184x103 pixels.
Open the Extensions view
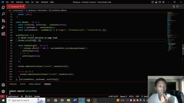click(3, 34)
